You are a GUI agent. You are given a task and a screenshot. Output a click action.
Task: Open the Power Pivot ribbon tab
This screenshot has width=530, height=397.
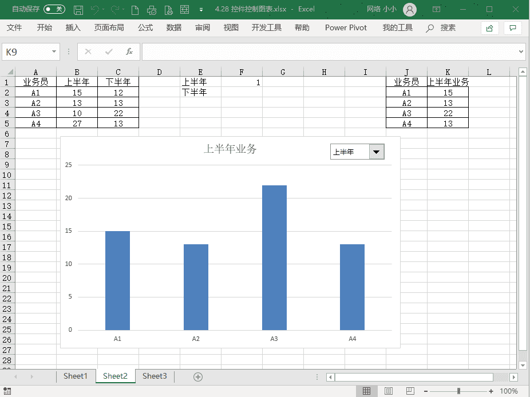[346, 27]
